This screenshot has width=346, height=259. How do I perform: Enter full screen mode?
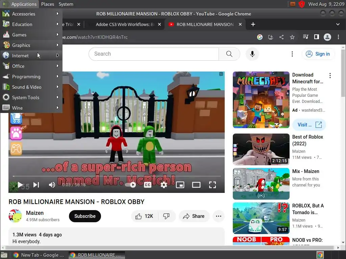click(213, 185)
